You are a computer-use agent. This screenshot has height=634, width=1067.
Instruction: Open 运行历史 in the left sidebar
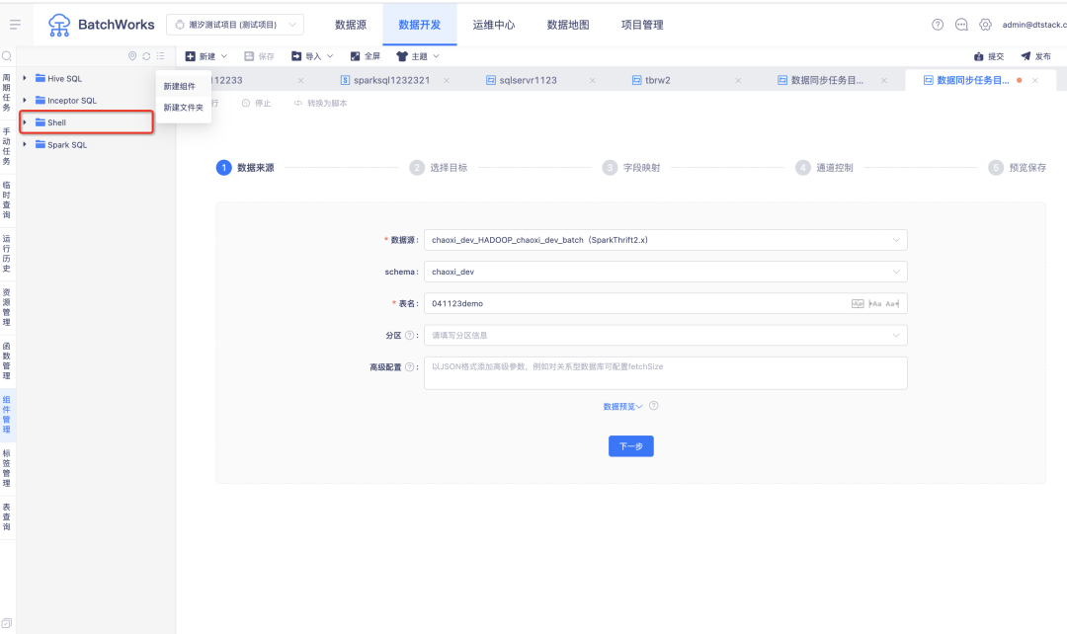coord(7,254)
